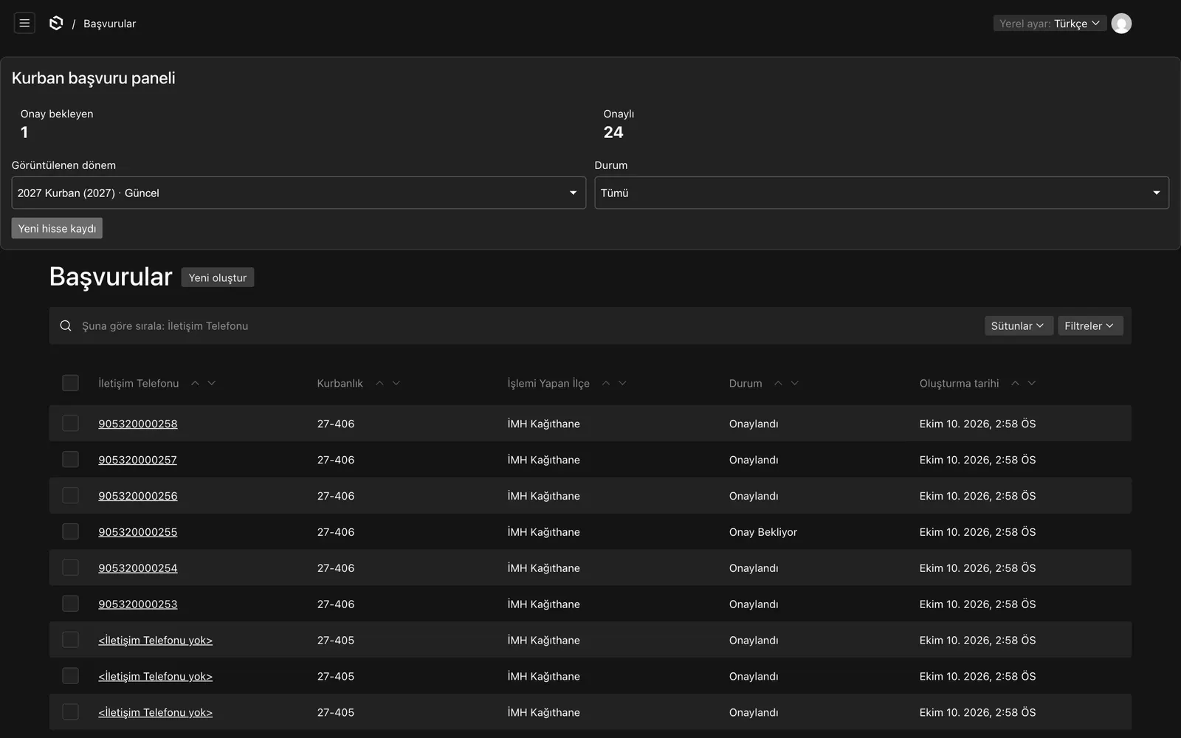Sort İşlemi Yapan İlçe descending
Viewport: 1181px width, 738px height.
[x=622, y=383]
